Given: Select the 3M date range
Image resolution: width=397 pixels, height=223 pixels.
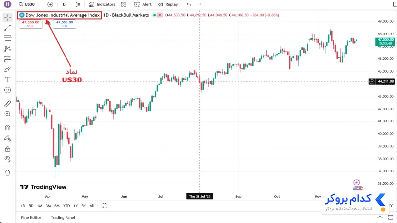Looking at the screenshot, I should tap(48, 206).
